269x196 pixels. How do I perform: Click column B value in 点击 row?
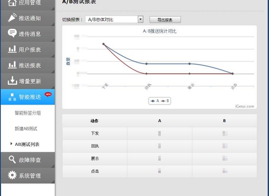point(225,171)
